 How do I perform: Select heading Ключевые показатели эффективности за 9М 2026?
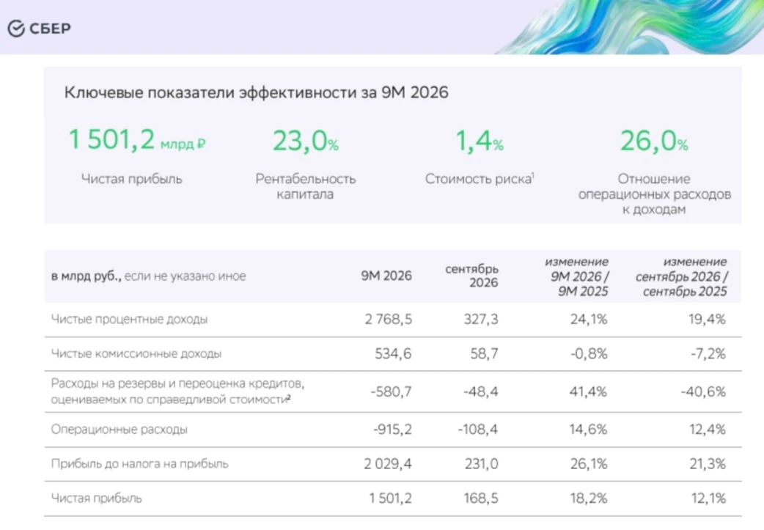[257, 92]
